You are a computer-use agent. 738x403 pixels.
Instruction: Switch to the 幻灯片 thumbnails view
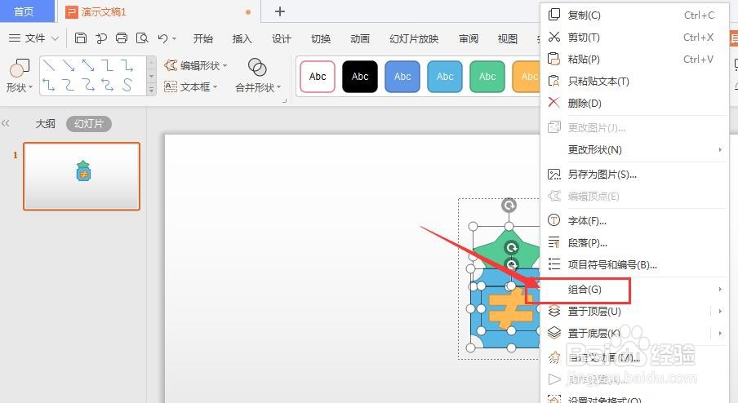[x=88, y=124]
